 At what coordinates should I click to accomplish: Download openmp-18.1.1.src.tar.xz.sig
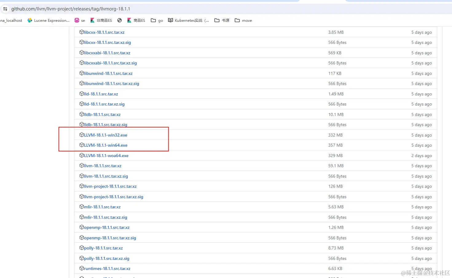pyautogui.click(x=110, y=238)
